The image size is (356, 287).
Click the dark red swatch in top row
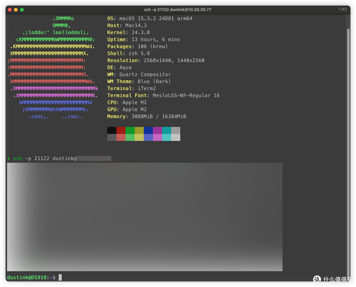(x=121, y=130)
